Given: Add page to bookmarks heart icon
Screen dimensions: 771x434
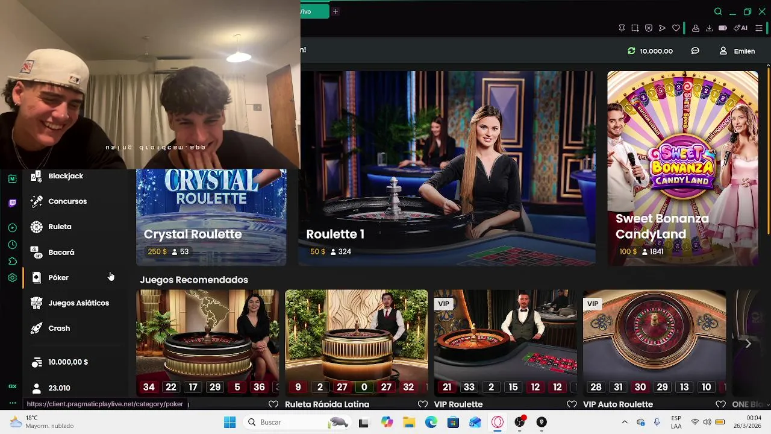Looking at the screenshot, I should pos(676,28).
